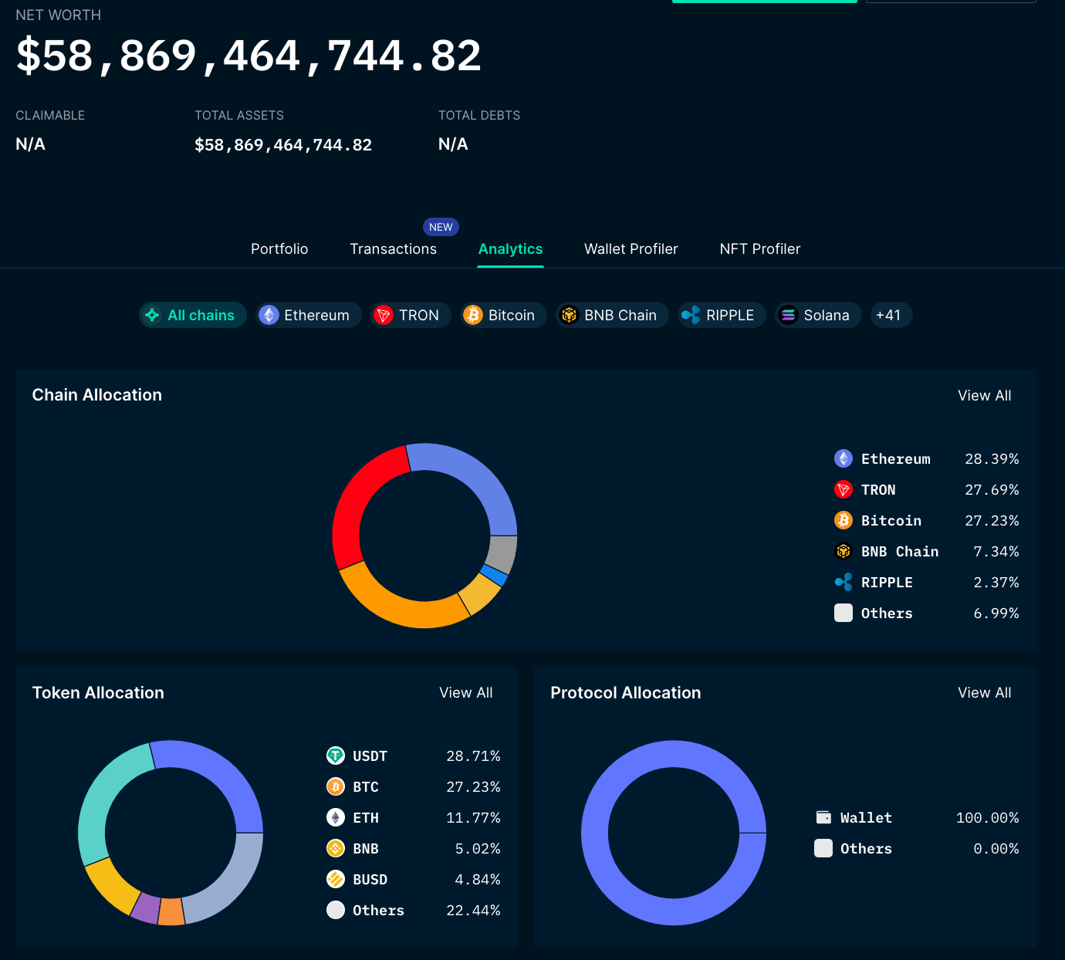This screenshot has width=1065, height=960.
Task: Open the Portfolio tab
Action: pyautogui.click(x=279, y=248)
